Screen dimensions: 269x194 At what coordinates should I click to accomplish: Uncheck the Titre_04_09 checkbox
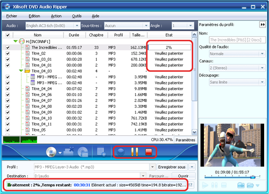tap(8, 112)
